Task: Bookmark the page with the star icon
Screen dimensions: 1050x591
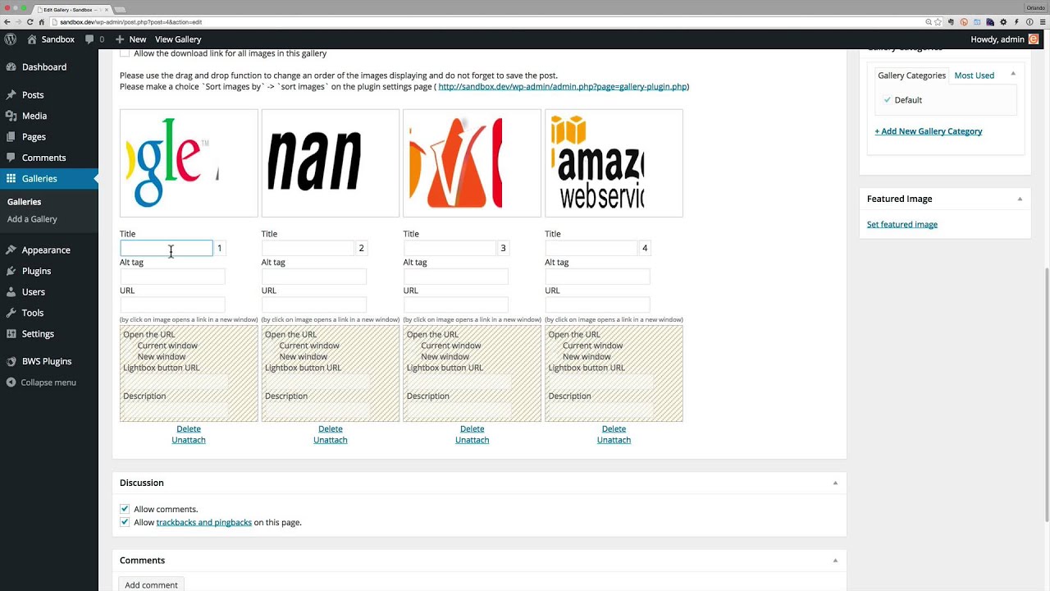Action: [938, 22]
